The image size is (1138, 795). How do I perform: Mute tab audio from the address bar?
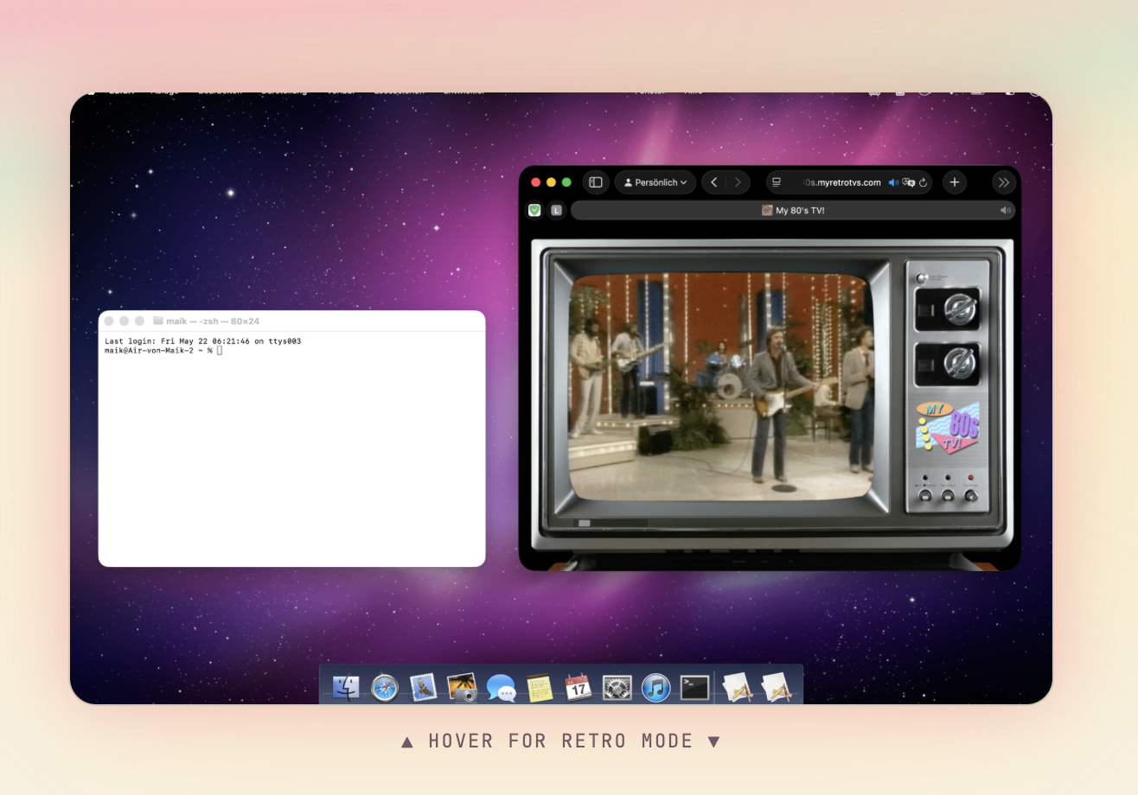tap(893, 182)
